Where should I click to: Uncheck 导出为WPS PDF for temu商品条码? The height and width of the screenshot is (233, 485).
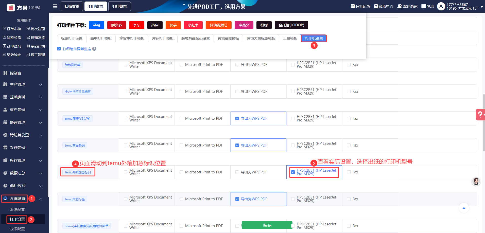[237, 145]
